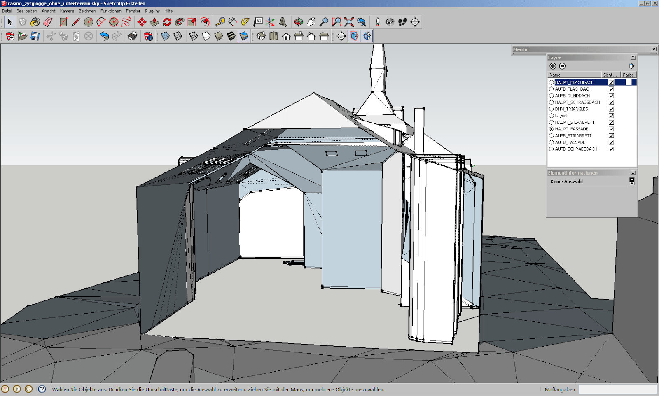Screen dimensions: 659x396
Task: Hide the DHM_TRIANGLES layer
Action: (x=611, y=109)
